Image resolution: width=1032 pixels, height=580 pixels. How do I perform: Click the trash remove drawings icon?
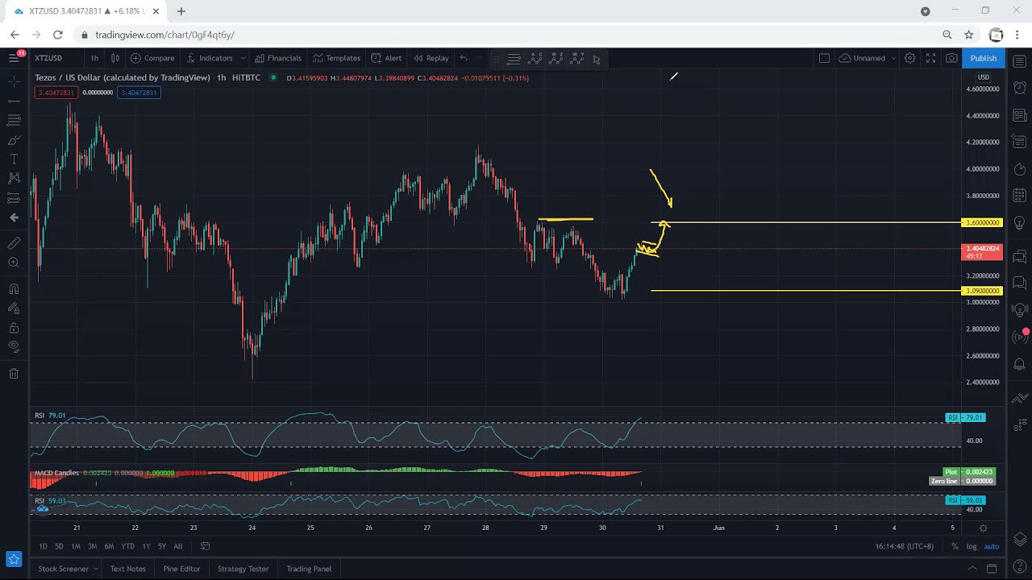(x=14, y=373)
